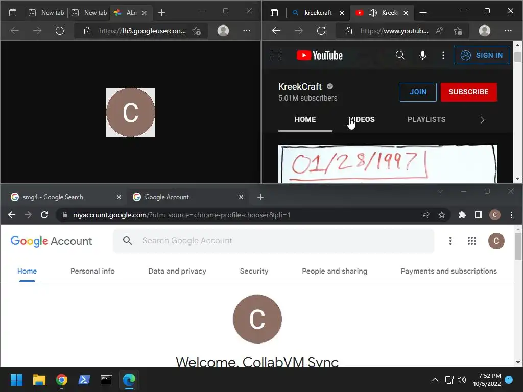The width and height of the screenshot is (523, 392).
Task: Expand more channel tabs chevron arrow
Action: click(482, 119)
